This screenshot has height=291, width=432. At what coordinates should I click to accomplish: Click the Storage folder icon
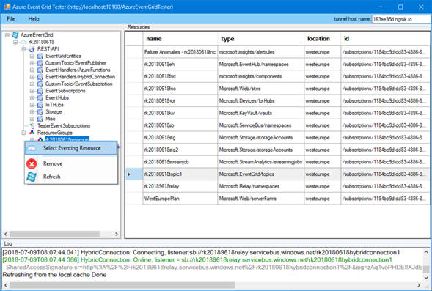click(x=40, y=111)
